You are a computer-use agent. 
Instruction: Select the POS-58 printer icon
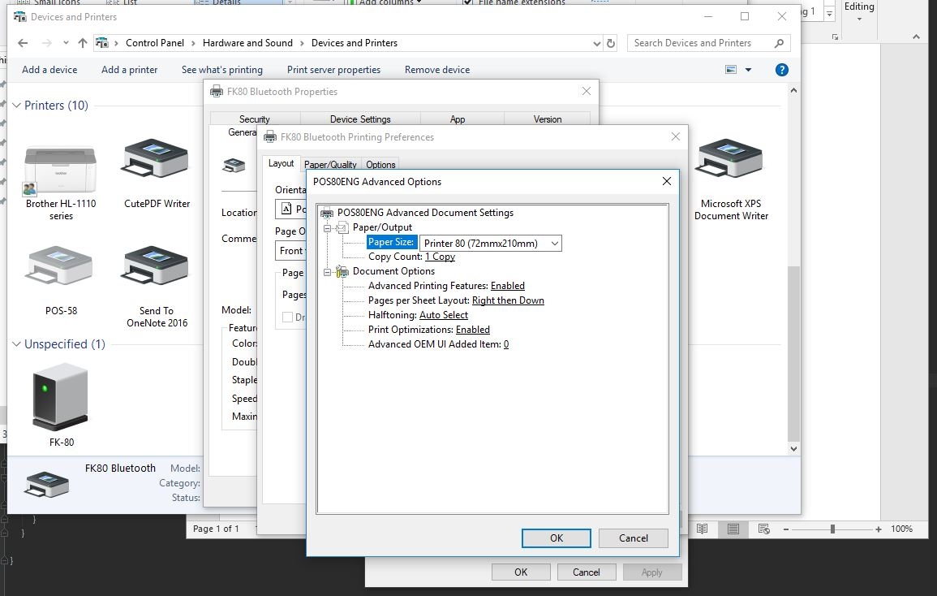tap(61, 266)
